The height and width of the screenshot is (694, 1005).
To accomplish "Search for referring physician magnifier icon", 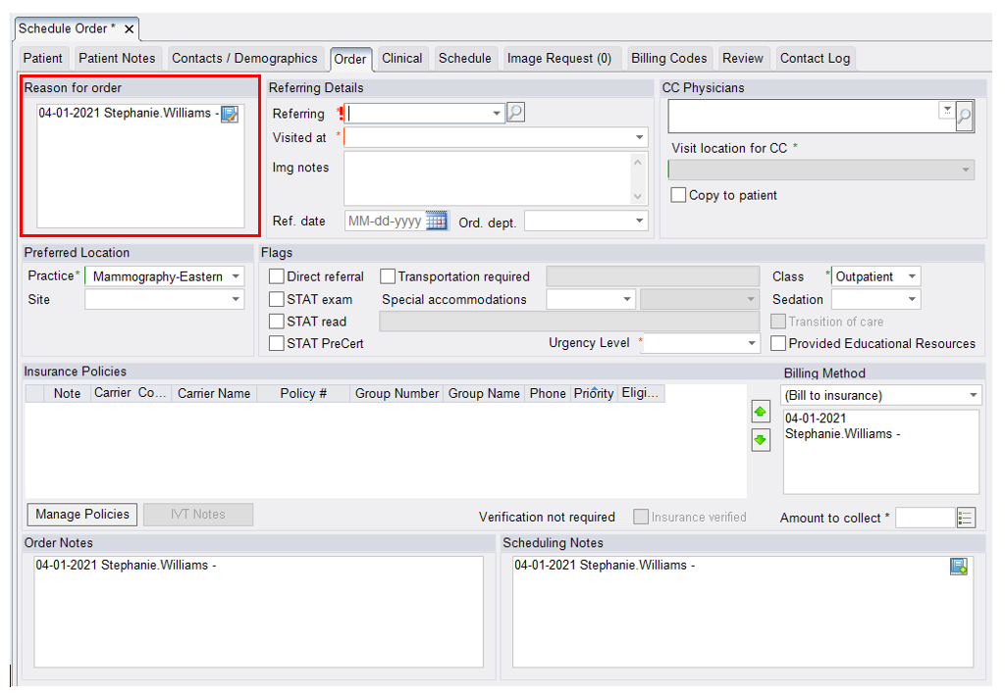I will point(515,113).
